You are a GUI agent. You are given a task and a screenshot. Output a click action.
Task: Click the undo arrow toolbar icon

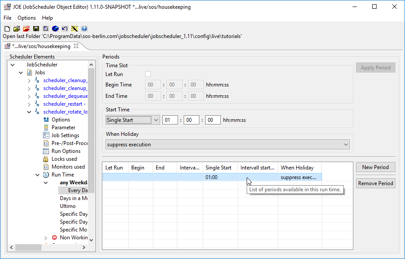click(65, 28)
